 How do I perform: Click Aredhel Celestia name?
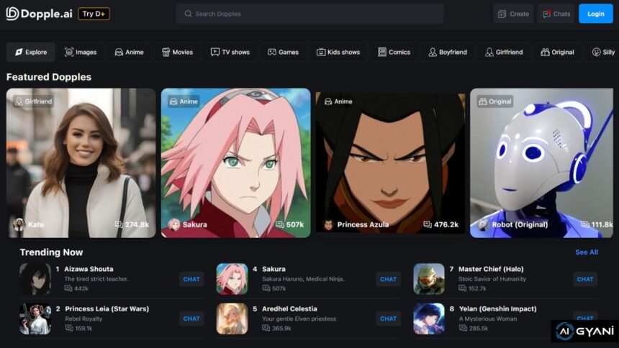289,309
